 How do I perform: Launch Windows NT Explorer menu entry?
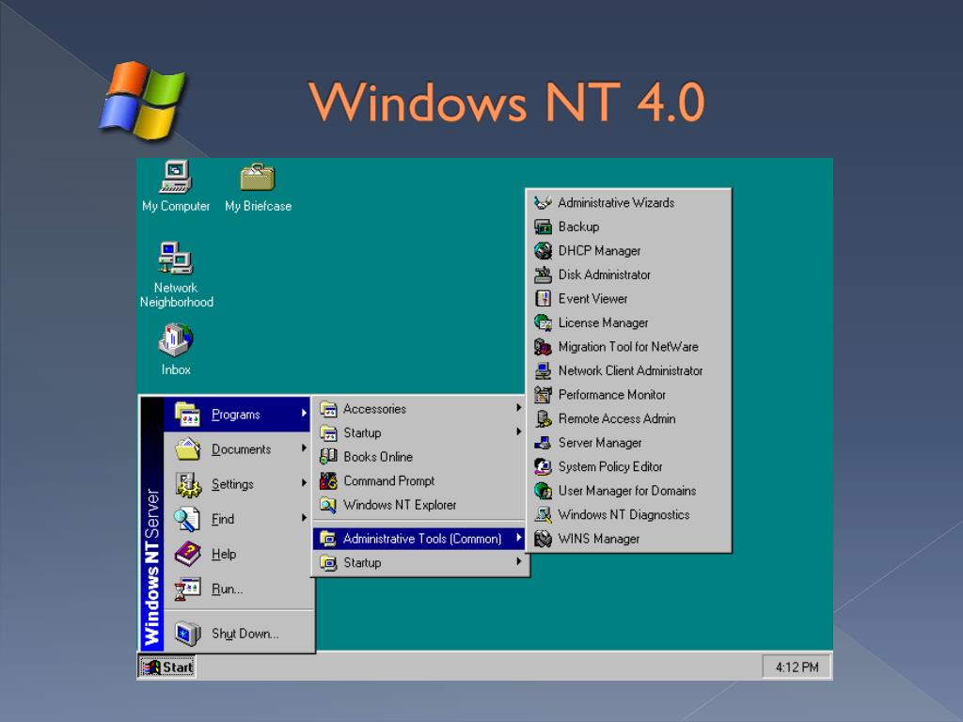(420, 505)
